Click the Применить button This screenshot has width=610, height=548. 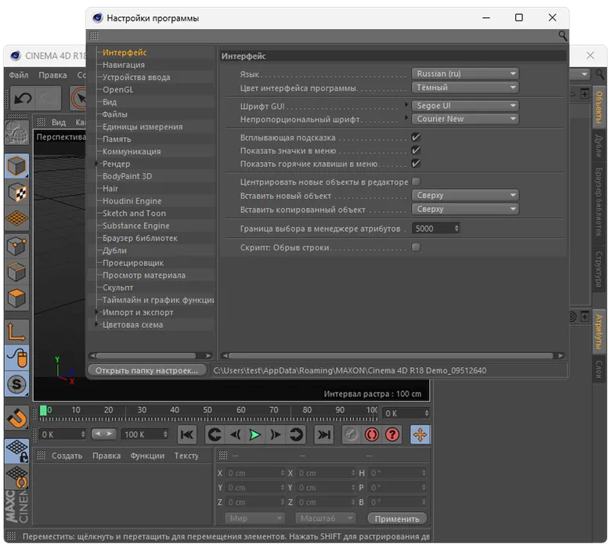[x=397, y=518]
